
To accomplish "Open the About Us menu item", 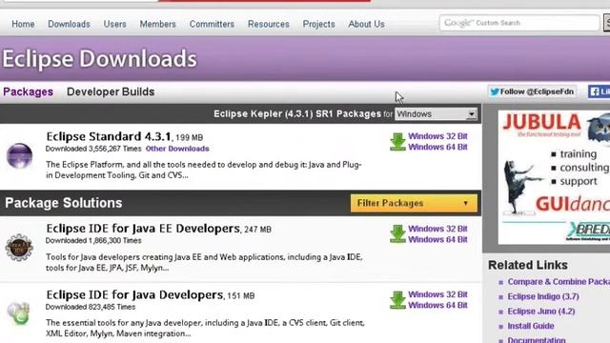I will pyautogui.click(x=366, y=24).
